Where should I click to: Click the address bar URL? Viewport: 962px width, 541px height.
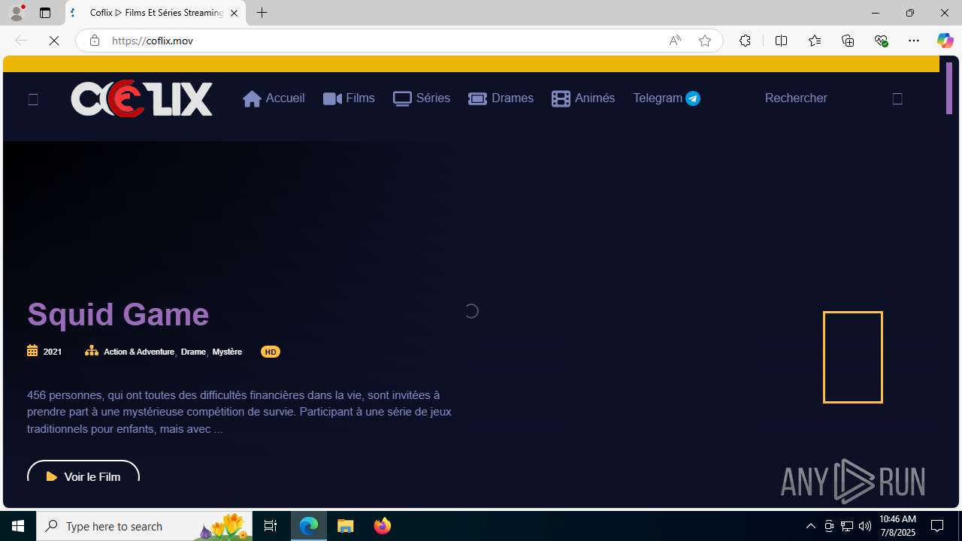[153, 41]
